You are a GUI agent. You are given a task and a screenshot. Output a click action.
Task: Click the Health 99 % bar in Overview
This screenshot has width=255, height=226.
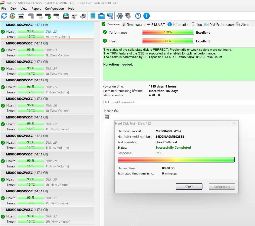coord(168,41)
